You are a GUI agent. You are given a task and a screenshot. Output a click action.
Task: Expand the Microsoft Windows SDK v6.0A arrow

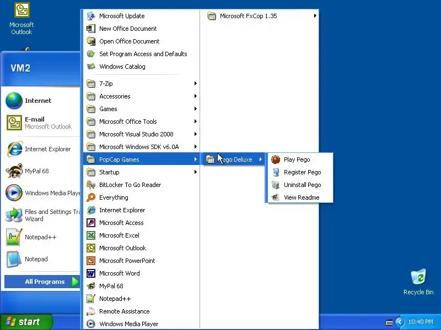coord(196,147)
